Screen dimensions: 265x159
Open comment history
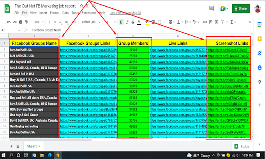click(x=211, y=8)
